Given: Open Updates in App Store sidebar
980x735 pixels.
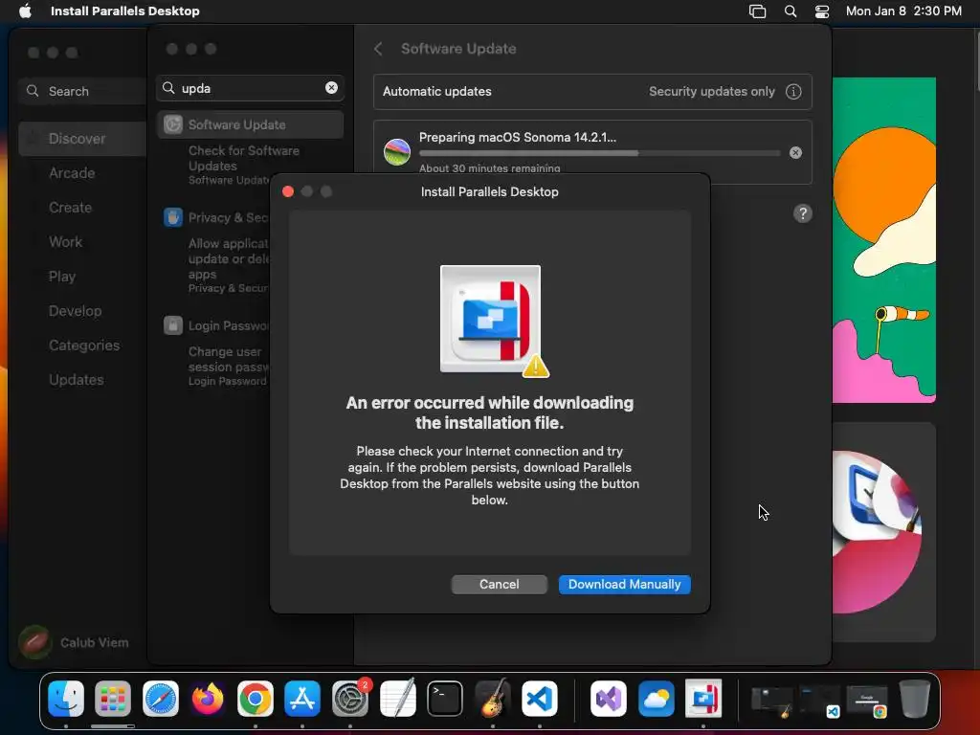Looking at the screenshot, I should click(77, 379).
